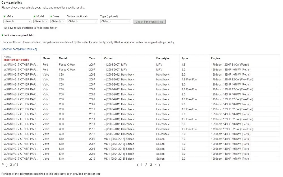
Task: Open the Type (optional) dropdown
Action: point(115,21)
